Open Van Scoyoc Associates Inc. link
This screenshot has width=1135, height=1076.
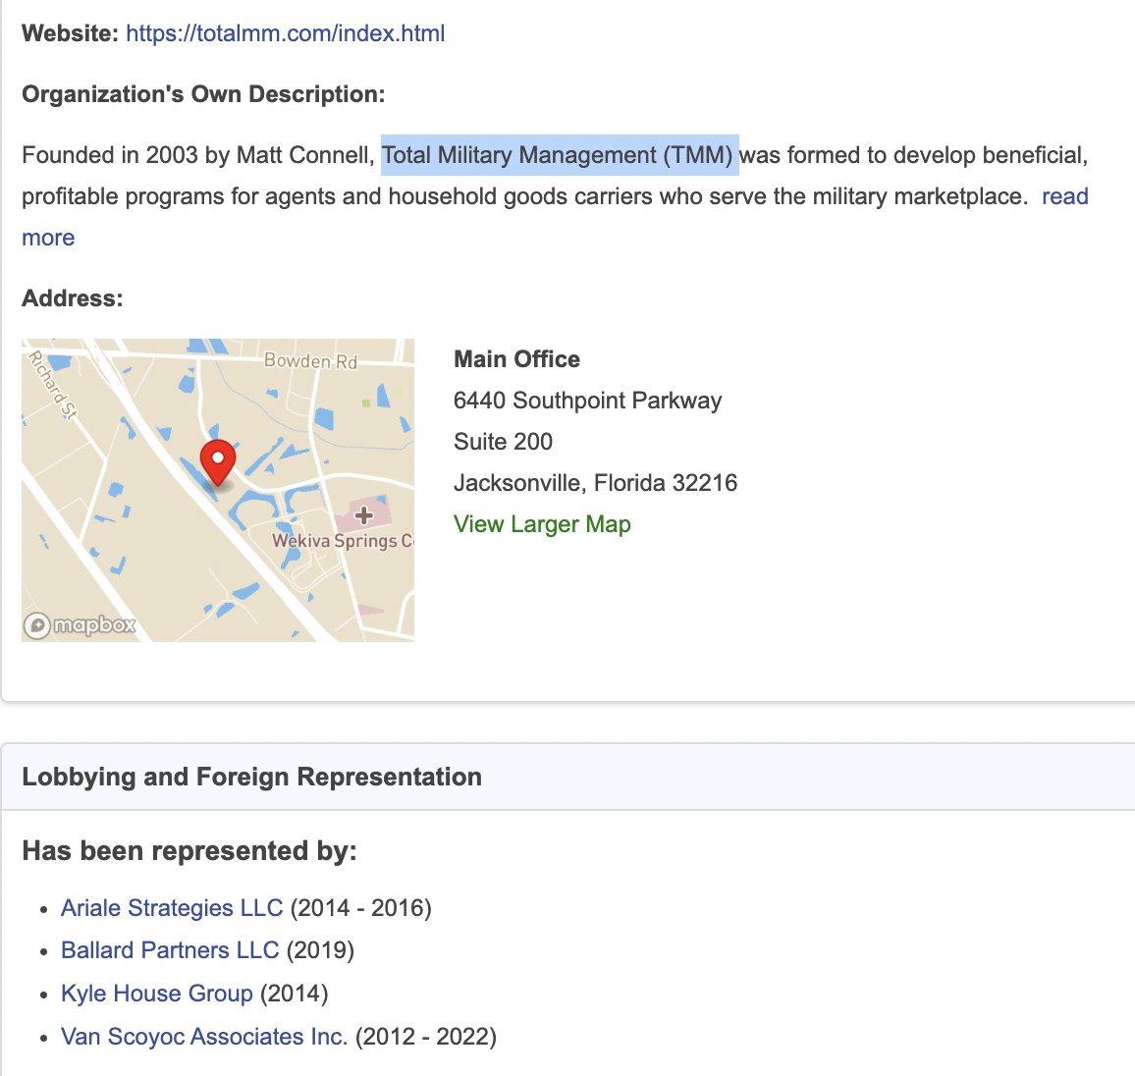coord(204,1037)
